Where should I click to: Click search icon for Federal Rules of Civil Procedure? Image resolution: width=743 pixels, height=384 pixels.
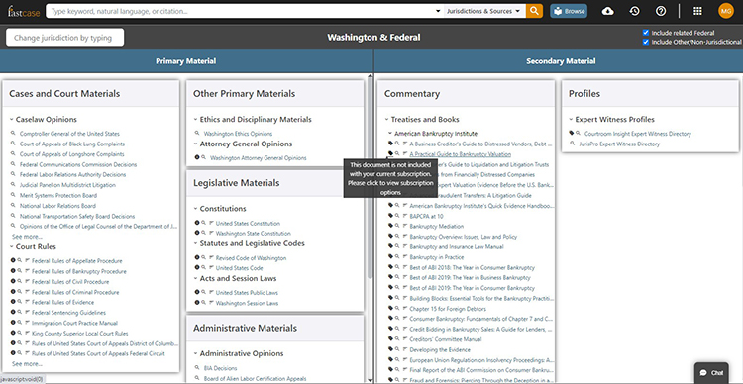[x=20, y=281]
